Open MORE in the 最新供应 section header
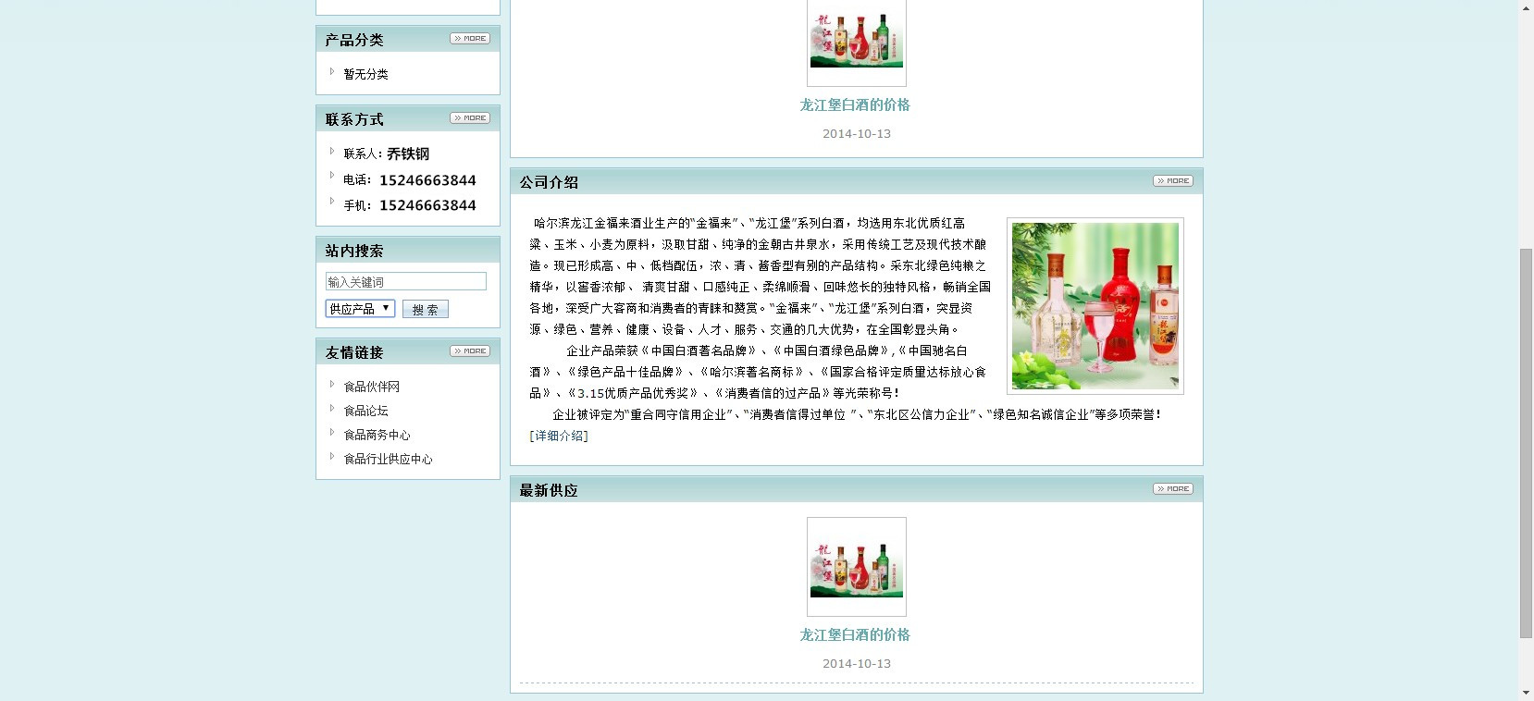 point(1173,489)
